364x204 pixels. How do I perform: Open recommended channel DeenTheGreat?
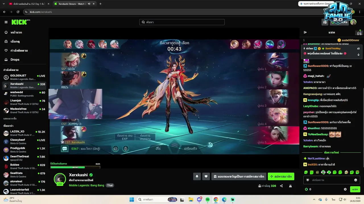click(24, 158)
